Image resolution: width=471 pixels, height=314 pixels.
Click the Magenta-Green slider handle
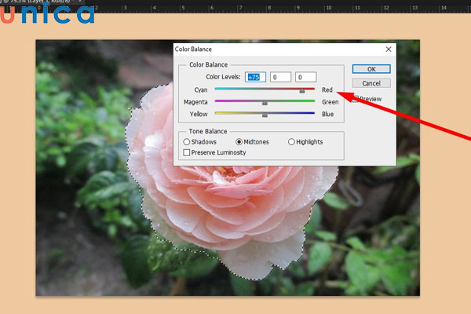click(265, 103)
